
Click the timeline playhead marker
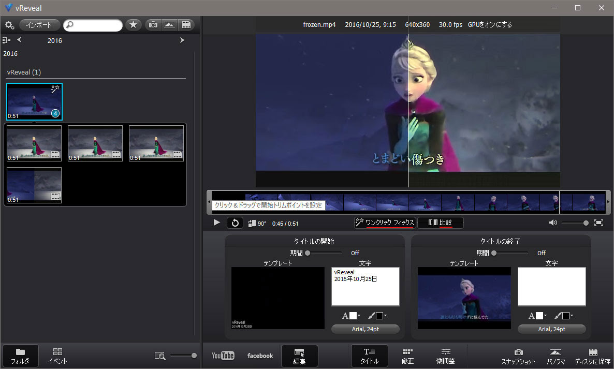coord(559,202)
